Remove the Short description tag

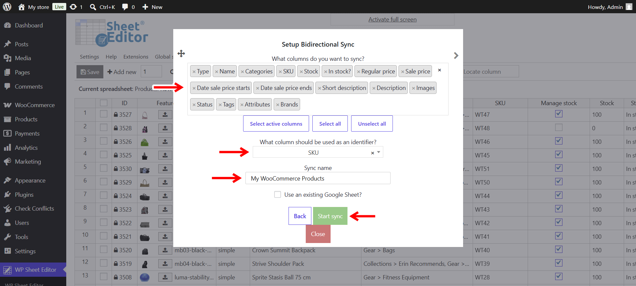tap(319, 88)
